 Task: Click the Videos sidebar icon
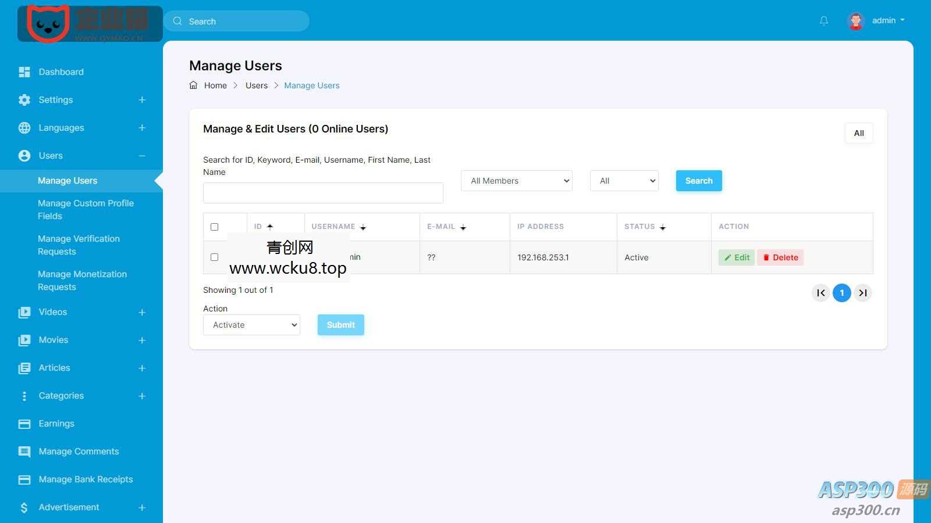(24, 312)
